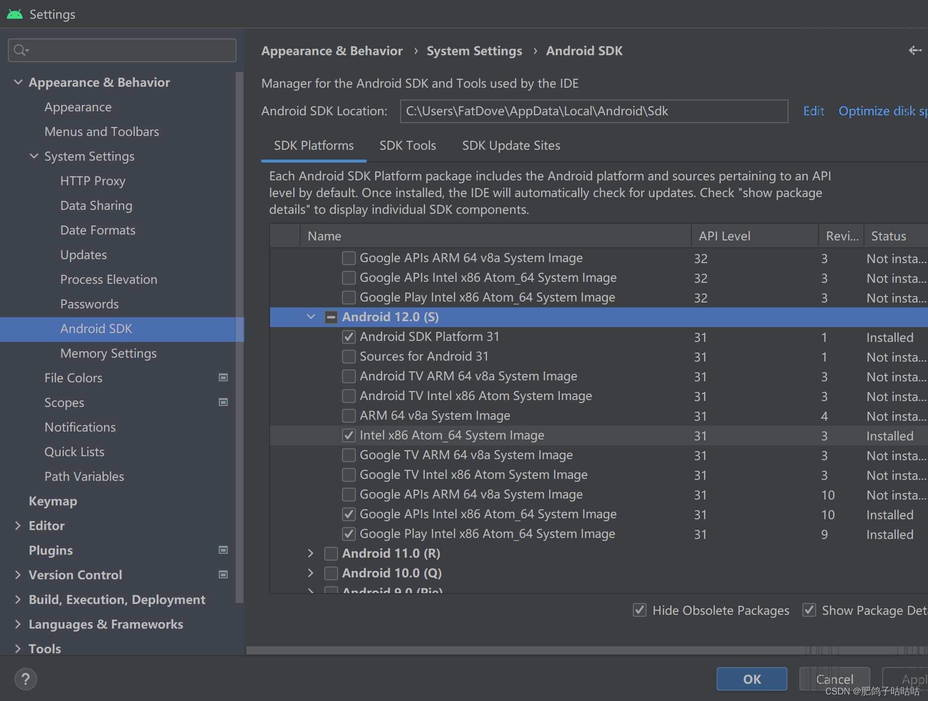
Task: Open HTTP Proxy settings
Action: (x=93, y=181)
